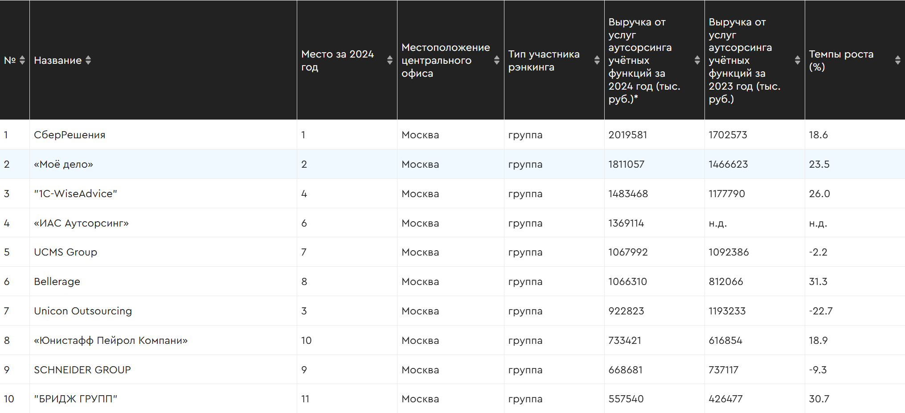Screen dimensions: 905x413
Task: Click the "1C-WiseAdvice" name cell
Action: pyautogui.click(x=75, y=194)
